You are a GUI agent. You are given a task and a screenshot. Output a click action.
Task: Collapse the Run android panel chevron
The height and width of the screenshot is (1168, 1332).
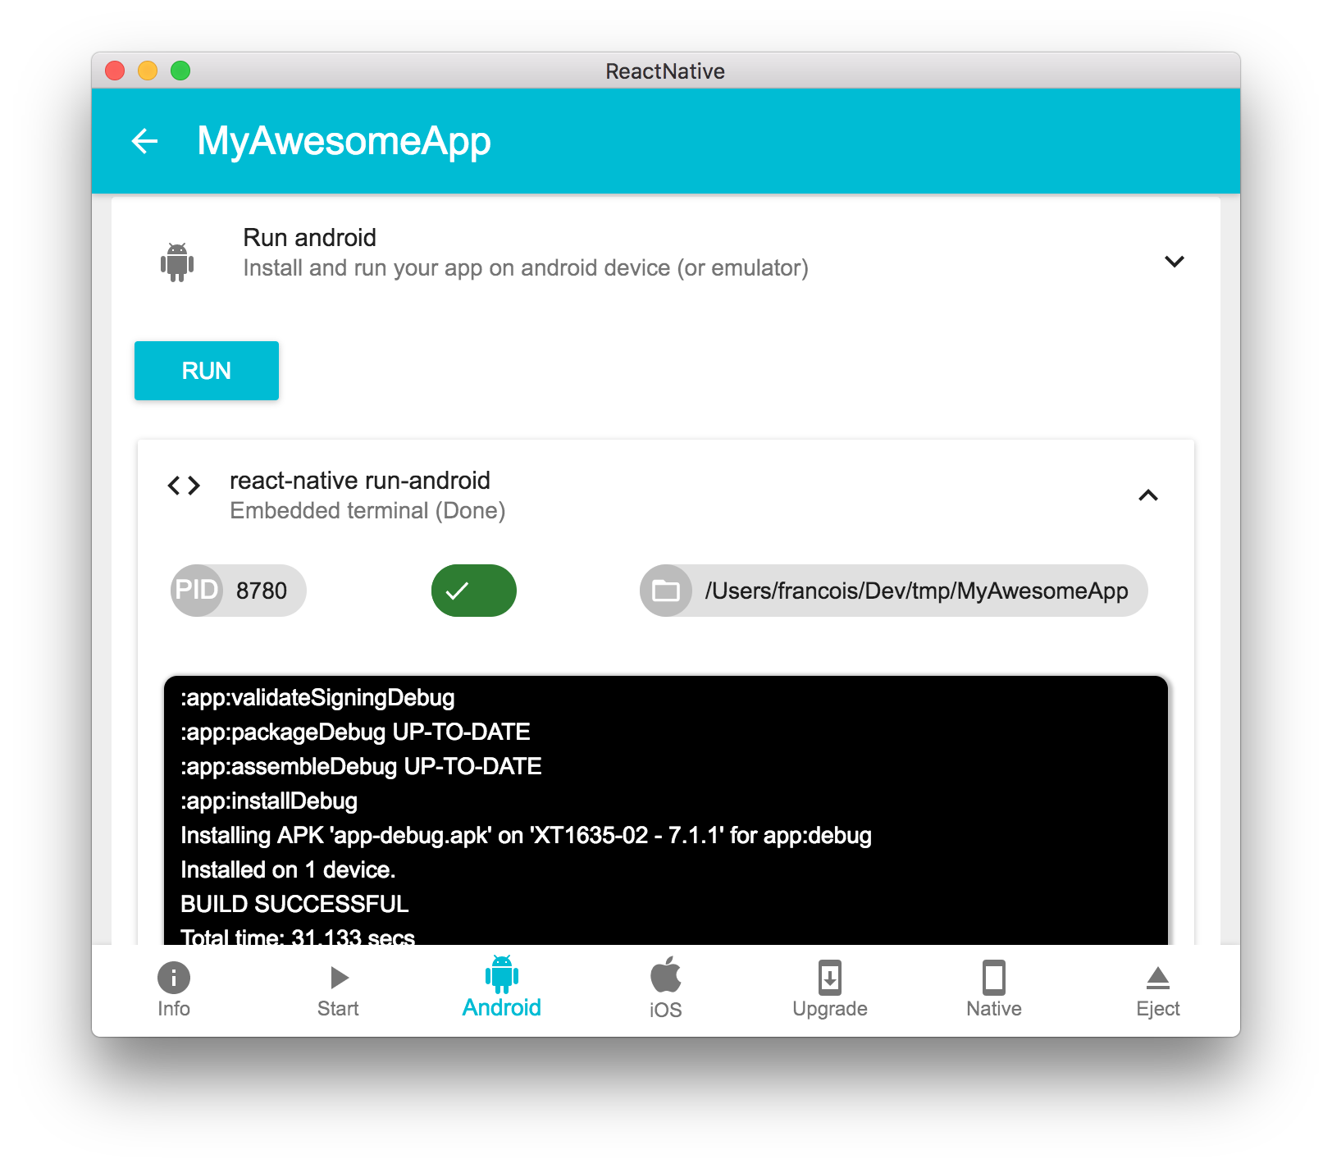pos(1175,262)
